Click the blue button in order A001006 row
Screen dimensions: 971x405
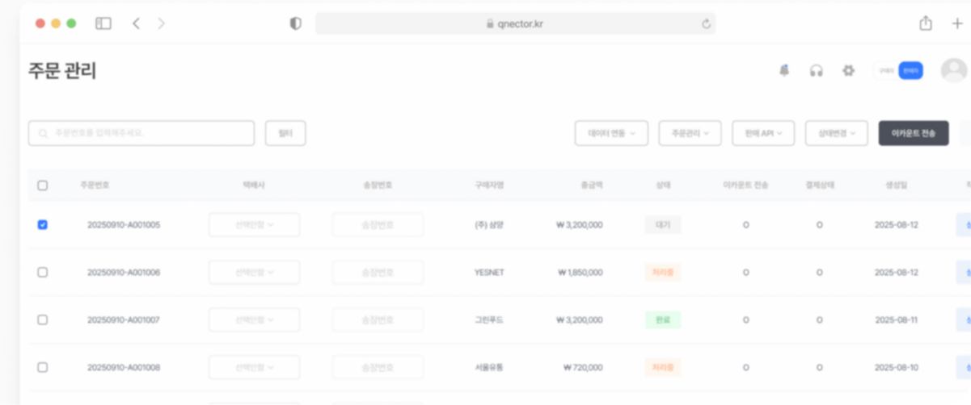pyautogui.click(x=964, y=273)
